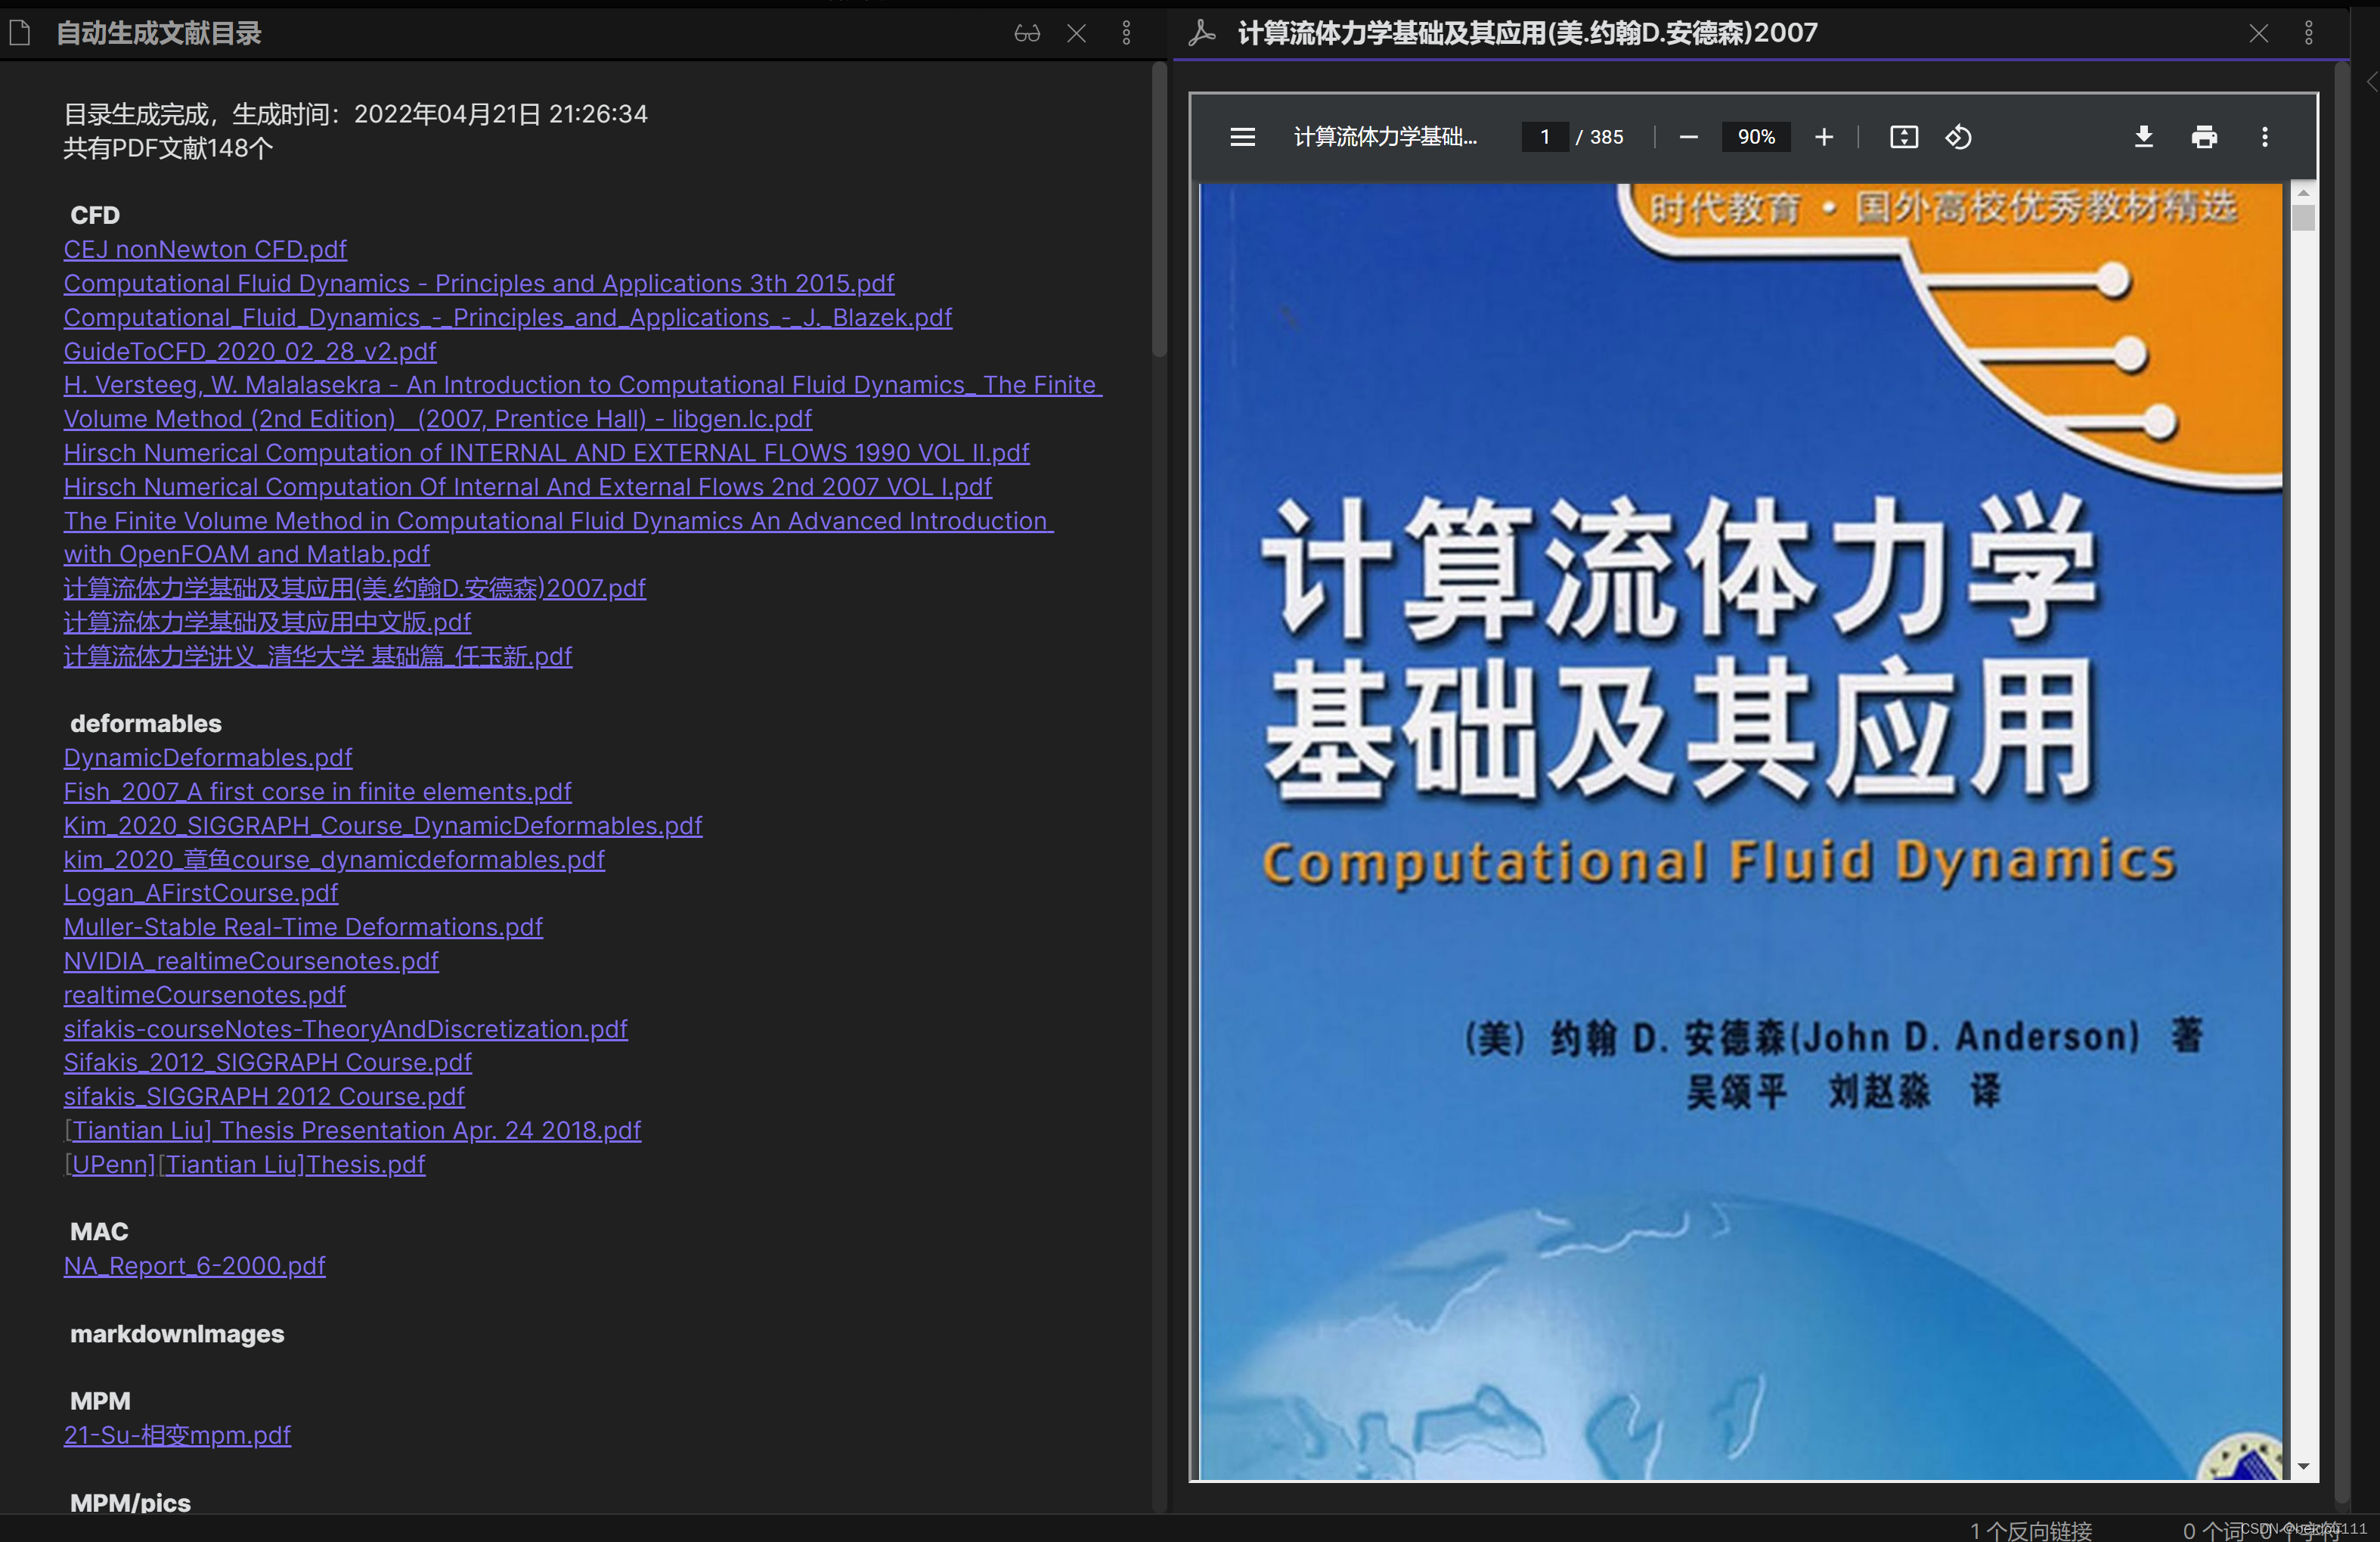Open DynamicDeformables.pdf link
2380x1542 pixels.
click(x=208, y=757)
